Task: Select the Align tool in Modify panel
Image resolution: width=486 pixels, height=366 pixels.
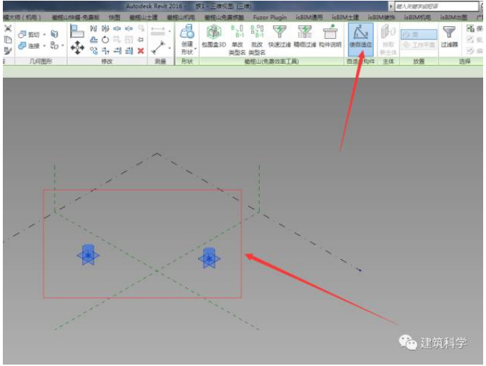Action: [77, 31]
